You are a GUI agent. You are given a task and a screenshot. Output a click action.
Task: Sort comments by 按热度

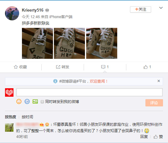(x=11, y=117)
